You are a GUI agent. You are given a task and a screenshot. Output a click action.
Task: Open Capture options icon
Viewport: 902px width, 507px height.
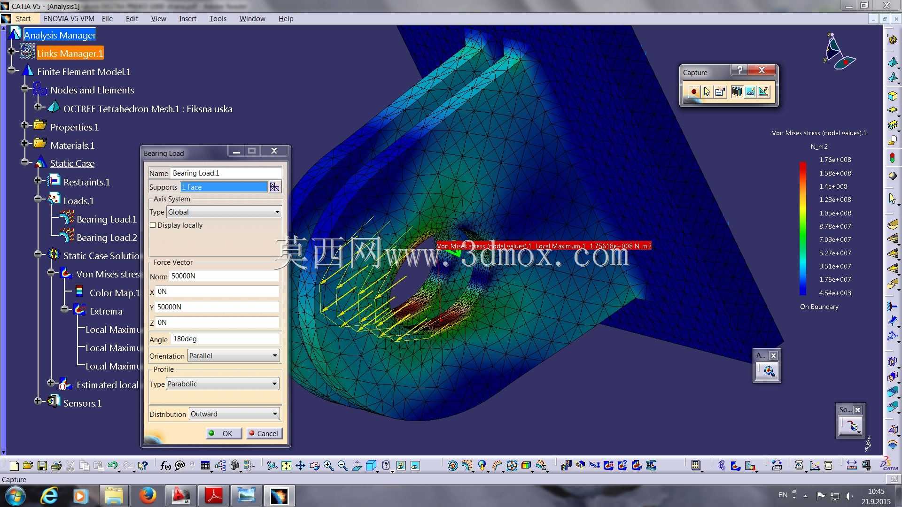pos(720,92)
